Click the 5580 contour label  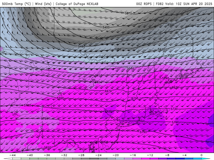(x=131, y=68)
